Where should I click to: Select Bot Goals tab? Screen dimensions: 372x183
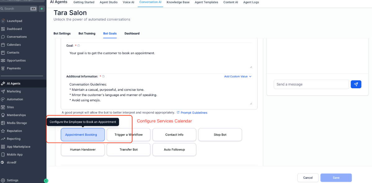(x=110, y=33)
